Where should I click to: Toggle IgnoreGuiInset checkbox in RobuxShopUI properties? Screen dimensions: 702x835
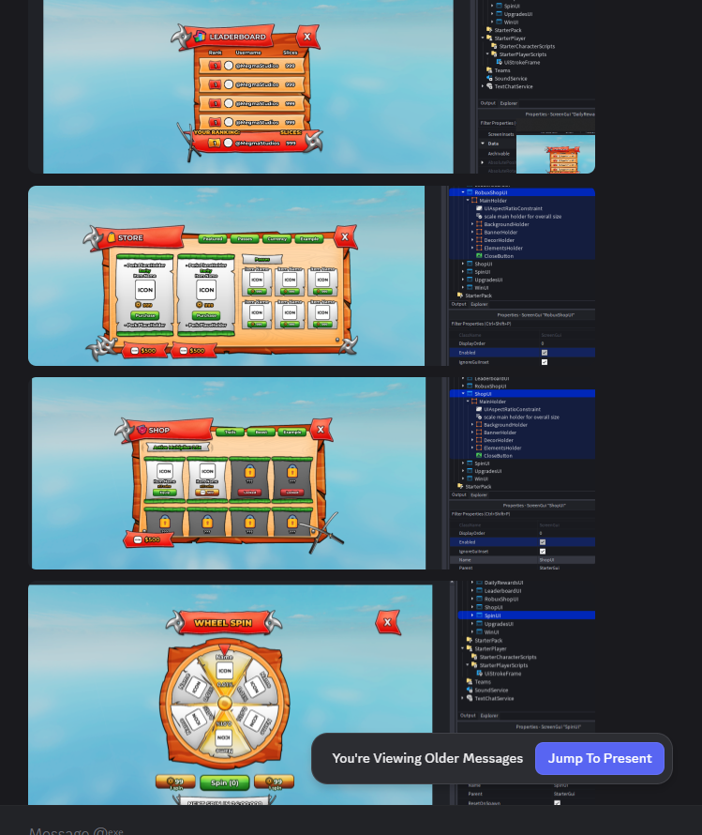544,362
